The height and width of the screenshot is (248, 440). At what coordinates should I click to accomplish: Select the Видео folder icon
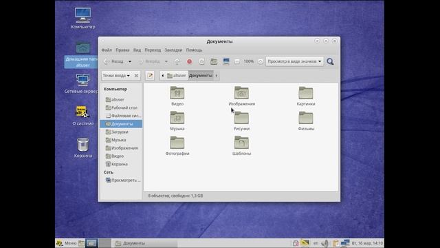pyautogui.click(x=177, y=93)
